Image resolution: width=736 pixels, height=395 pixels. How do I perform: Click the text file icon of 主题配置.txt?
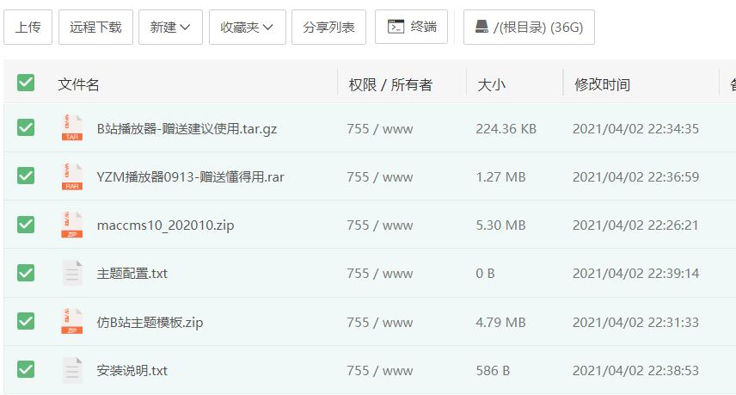[x=72, y=273]
